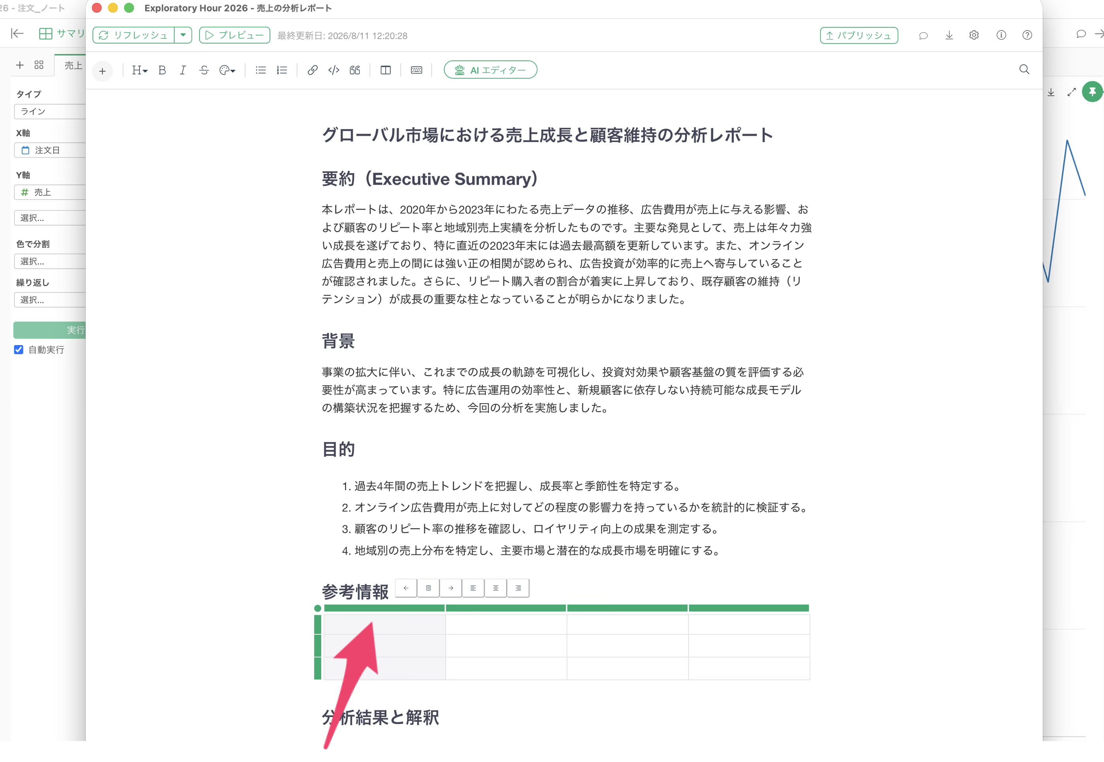Open the X軸 dropdown showing 注文日

click(x=50, y=151)
